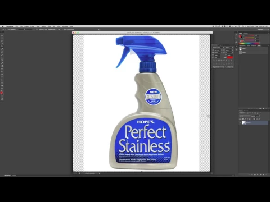The height and width of the screenshot is (202, 270).
Task: Select the Quick Selection tool
Action: tap(2, 44)
